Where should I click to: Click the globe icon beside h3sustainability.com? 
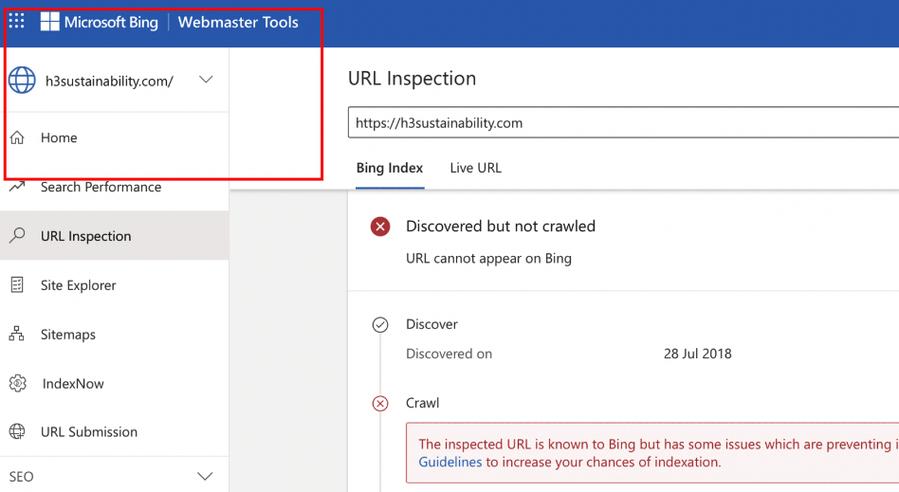23,81
